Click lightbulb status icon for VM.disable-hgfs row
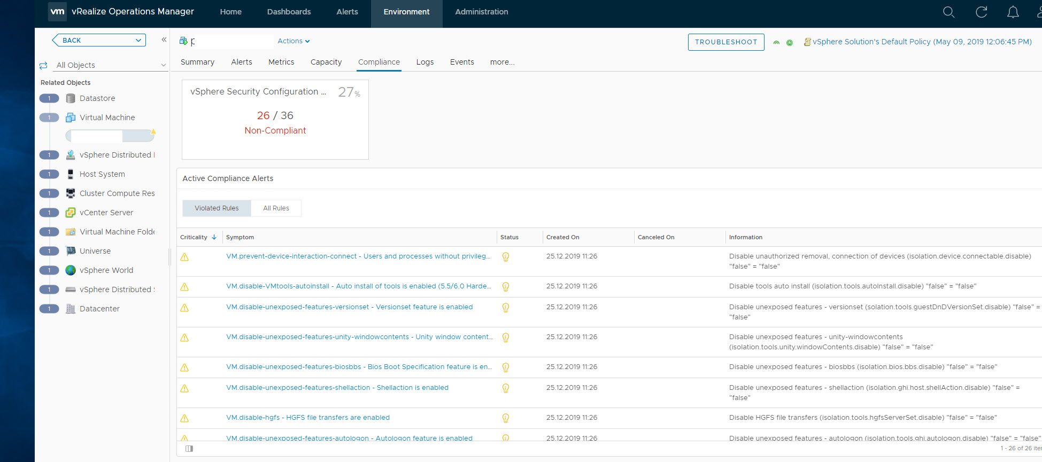Image resolution: width=1042 pixels, height=462 pixels. click(x=505, y=418)
